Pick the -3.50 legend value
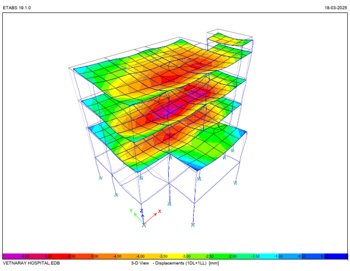The width and height of the screenshot is (350, 271). click(163, 256)
